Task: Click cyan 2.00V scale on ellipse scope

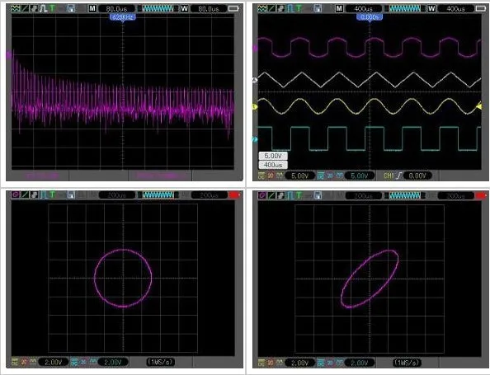Action: click(359, 363)
